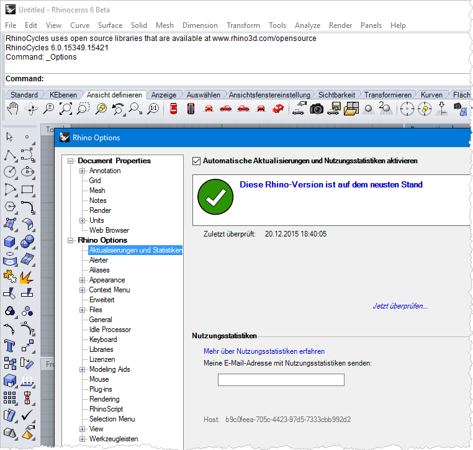
Task: Select the Rectangle tool
Action: coord(27,189)
